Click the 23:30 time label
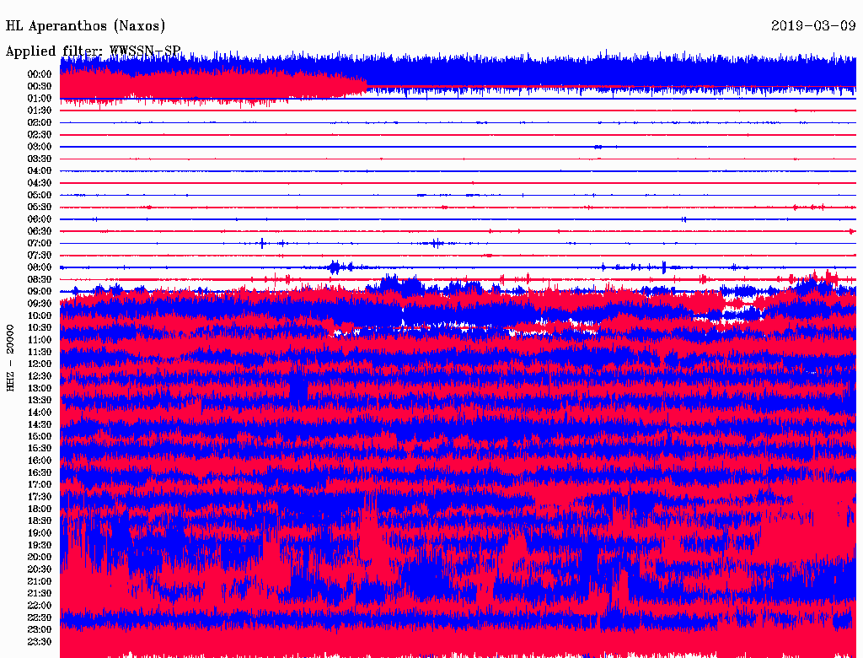 tap(40, 642)
